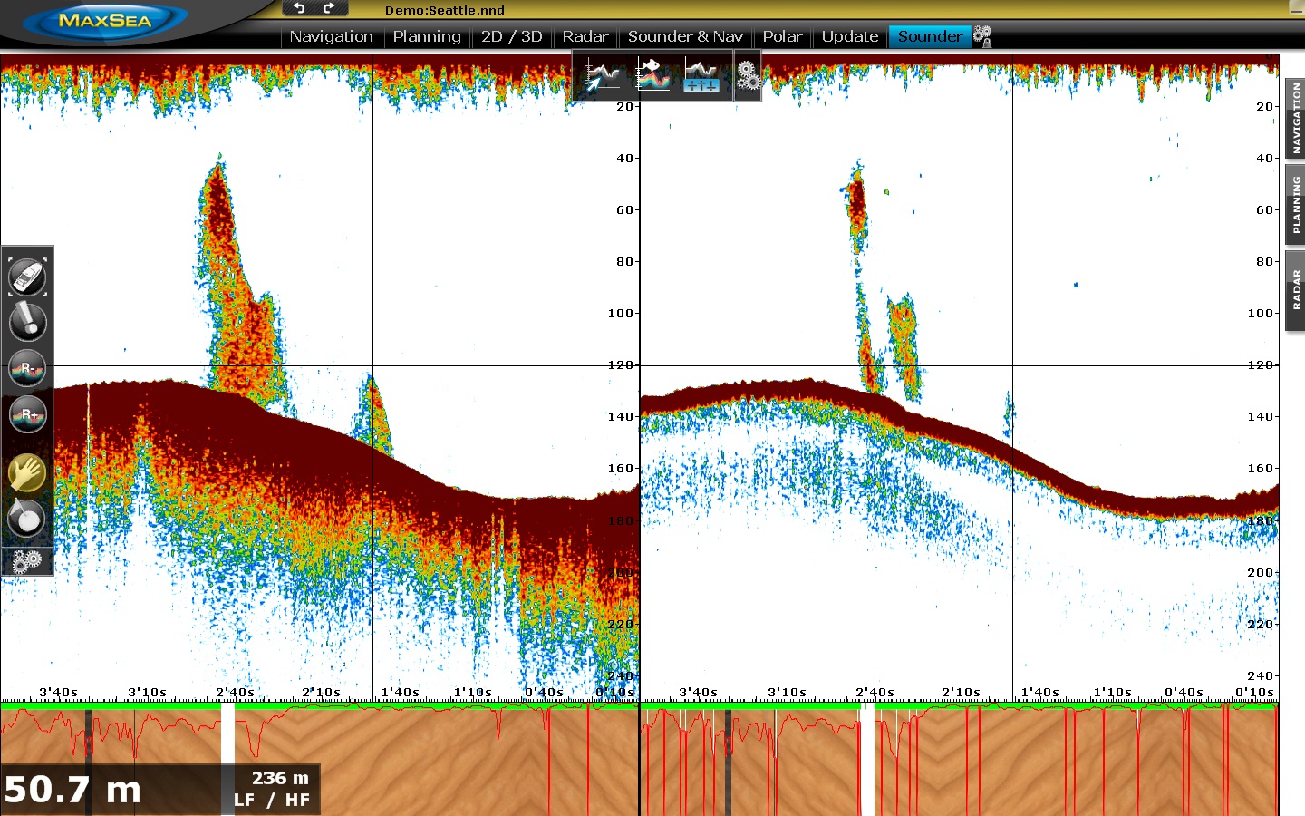Viewport: 1305px width, 816px height.
Task: Click the LF / HF frequency label
Action: (x=272, y=800)
